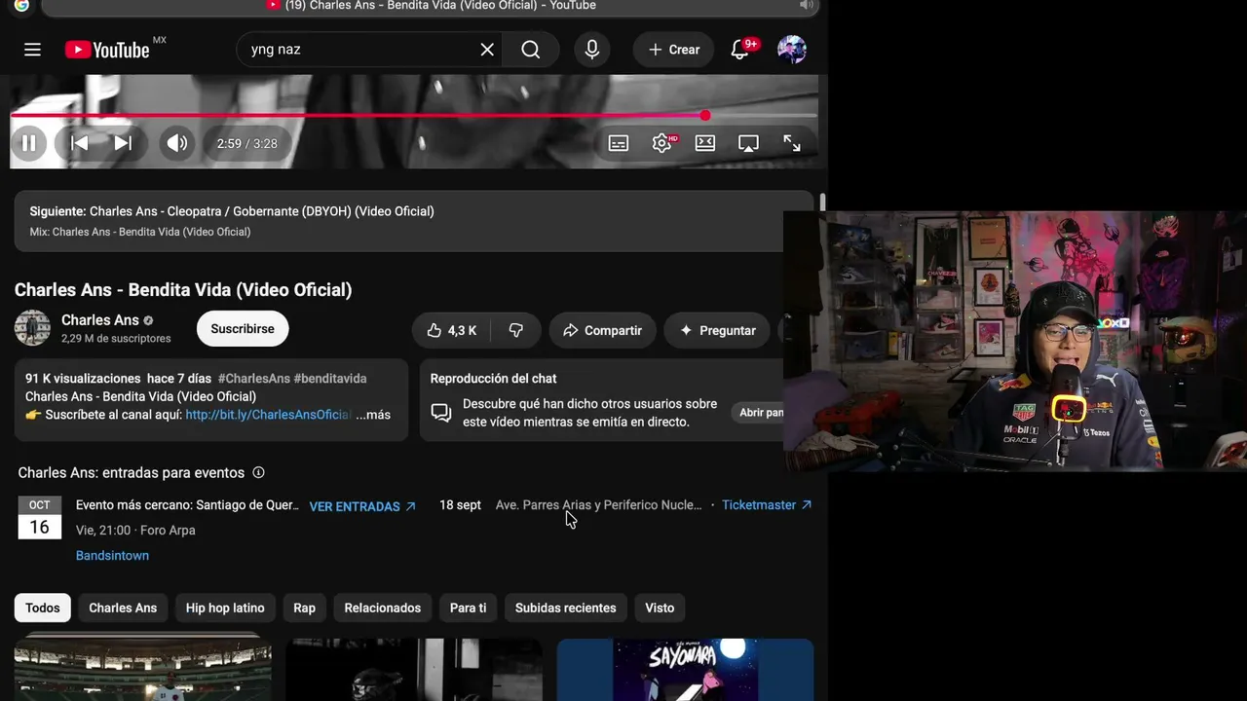1247x701 pixels.
Task: Subscribe with the Suscribirse button
Action: click(243, 329)
